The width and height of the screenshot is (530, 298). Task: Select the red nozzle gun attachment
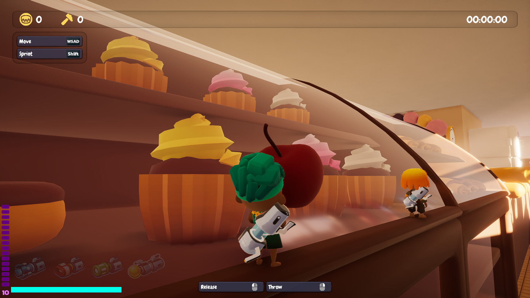pyautogui.click(x=69, y=267)
